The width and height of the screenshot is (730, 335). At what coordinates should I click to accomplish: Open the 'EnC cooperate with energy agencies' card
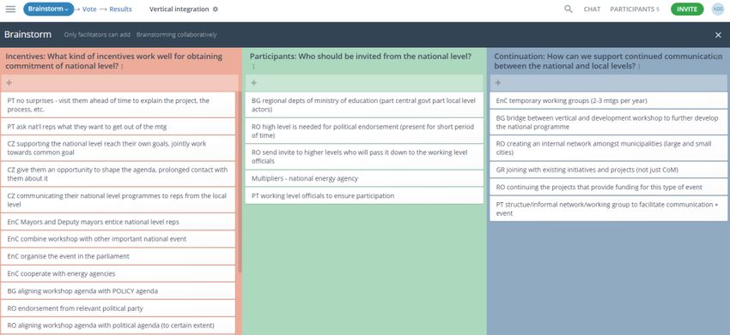tap(119, 273)
